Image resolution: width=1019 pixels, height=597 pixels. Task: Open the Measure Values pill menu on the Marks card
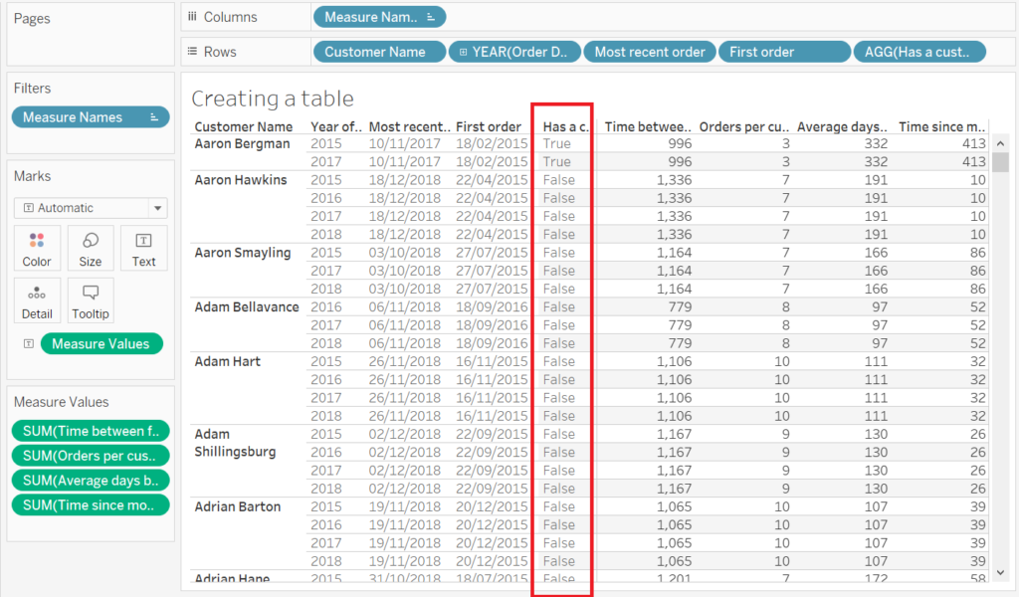[102, 343]
